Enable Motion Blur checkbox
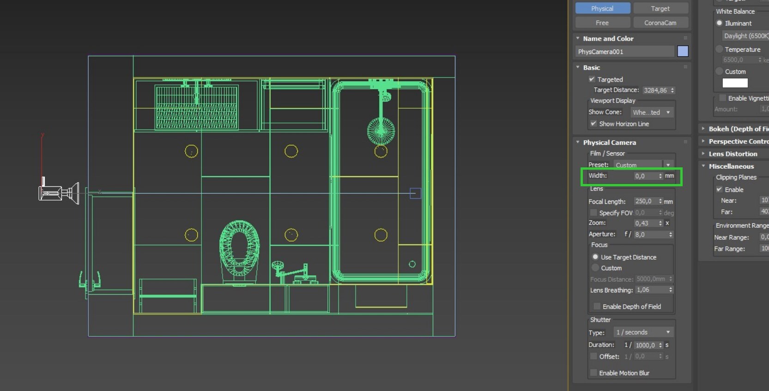The height and width of the screenshot is (391, 769). point(593,373)
